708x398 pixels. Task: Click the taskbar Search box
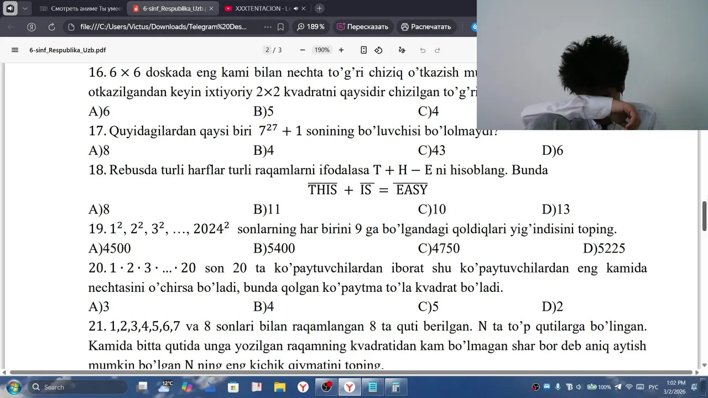point(77,387)
